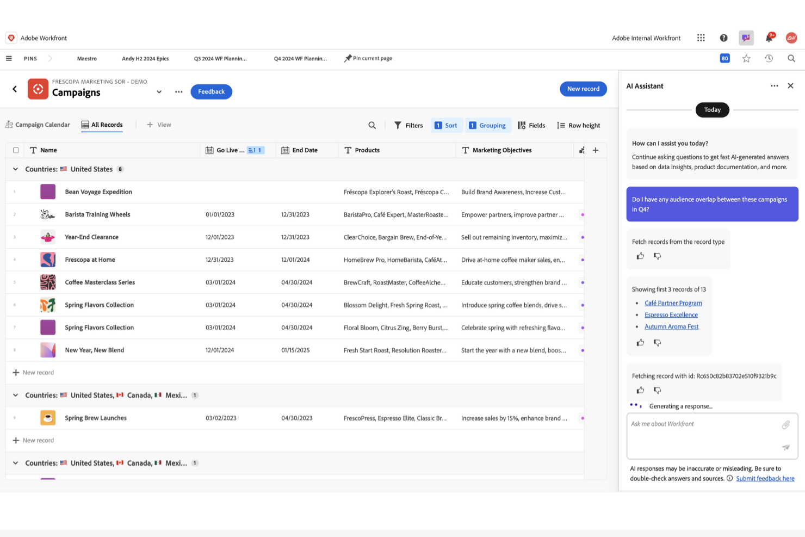The image size is (805, 537).
Task: Open the Filters panel
Action: pos(408,125)
